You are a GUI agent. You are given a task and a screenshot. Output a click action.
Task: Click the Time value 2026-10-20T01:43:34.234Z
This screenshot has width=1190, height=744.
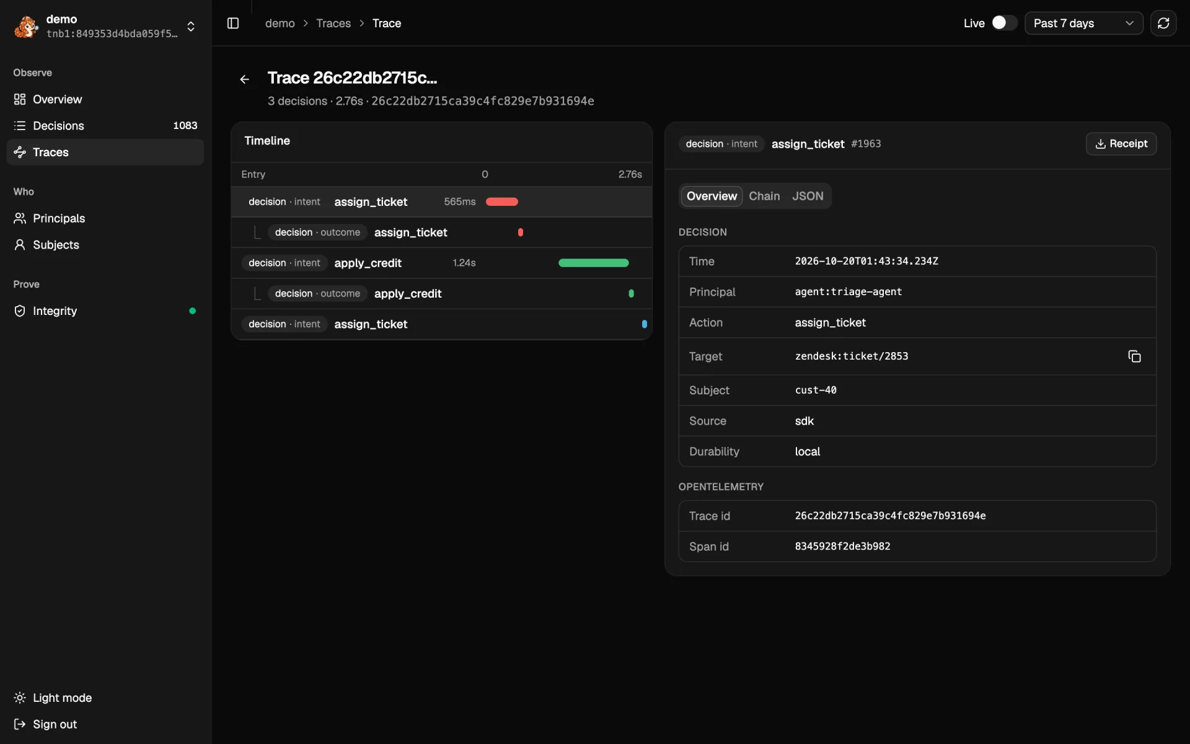pos(866,262)
